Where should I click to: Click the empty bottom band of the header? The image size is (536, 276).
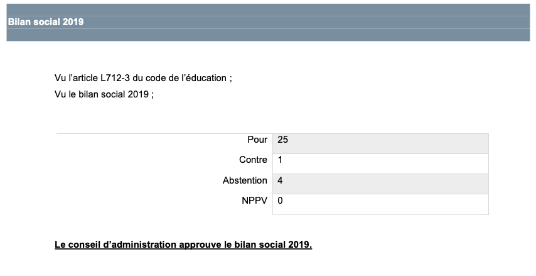(x=268, y=35)
